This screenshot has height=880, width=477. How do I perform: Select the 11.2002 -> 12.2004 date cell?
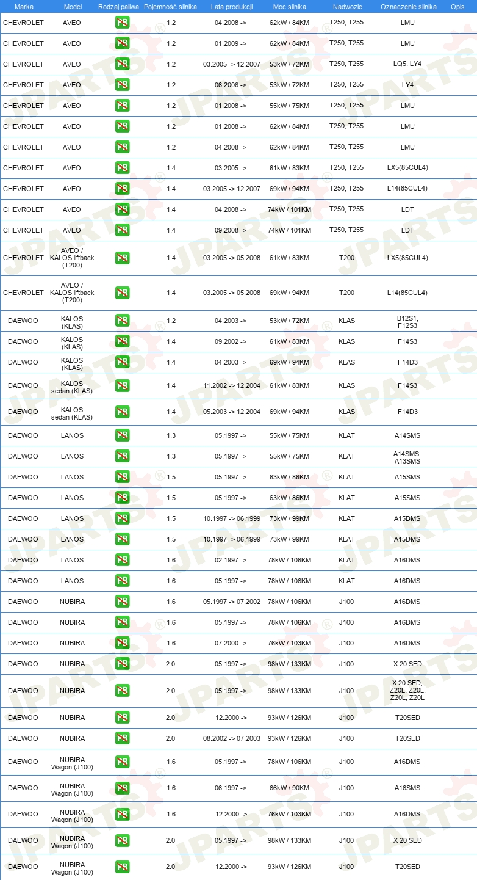232,386
